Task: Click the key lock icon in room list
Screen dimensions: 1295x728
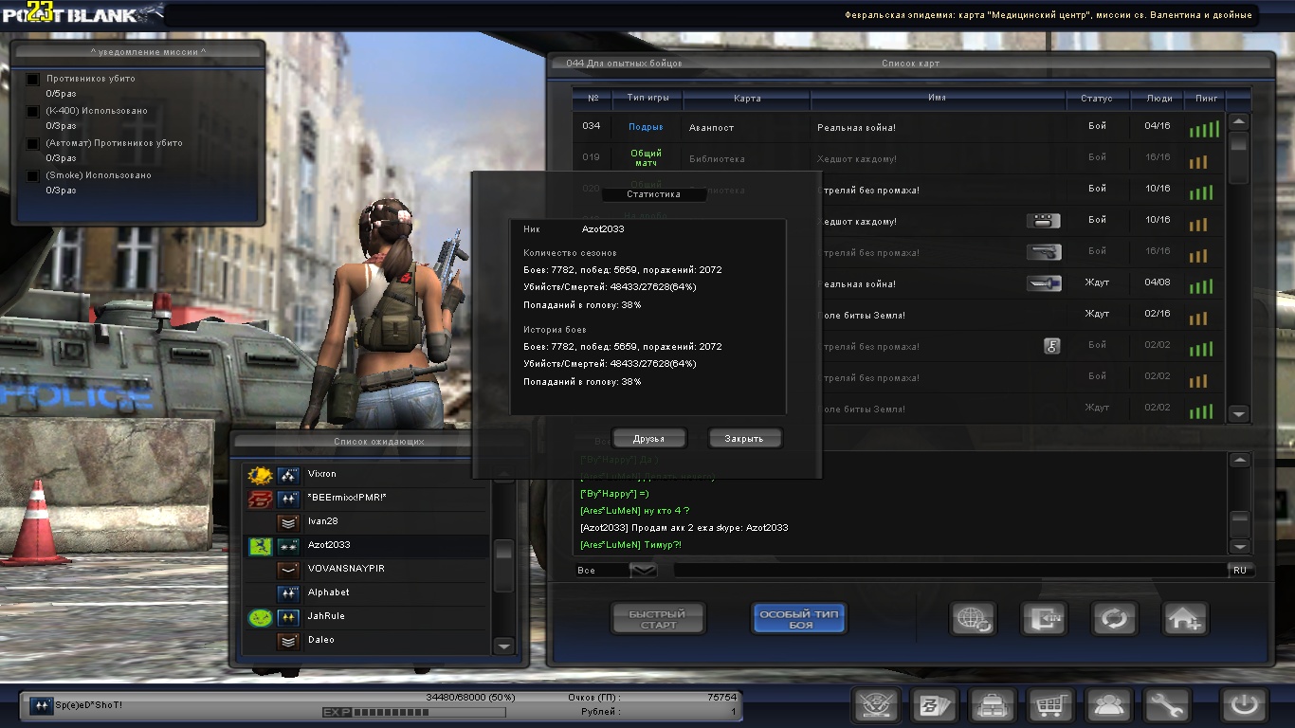Action: [1051, 346]
